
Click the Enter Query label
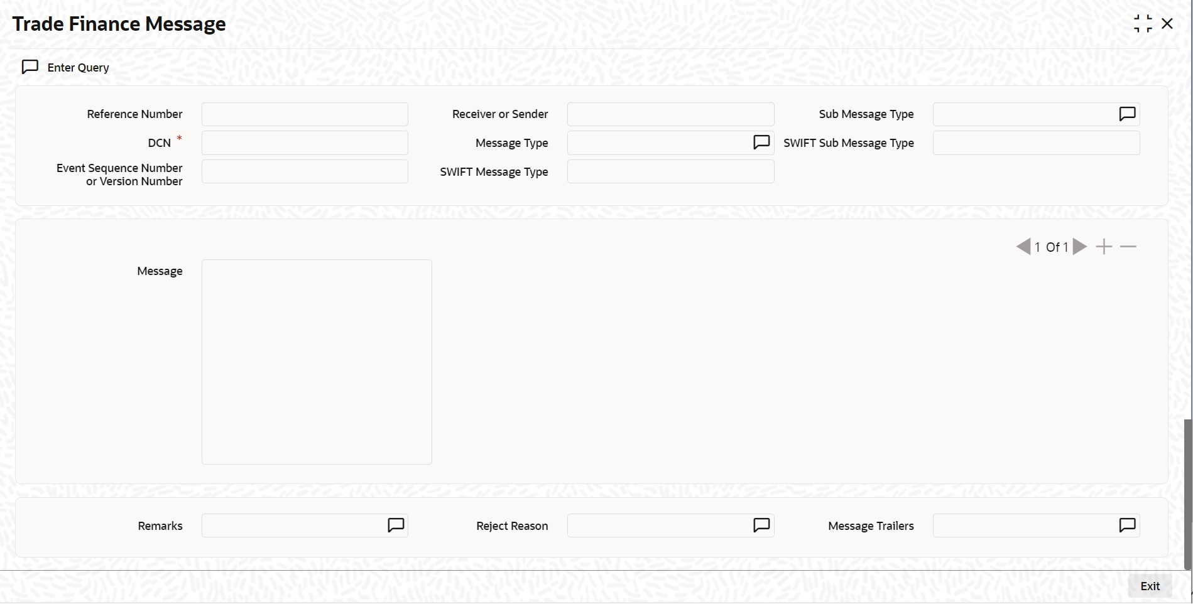click(77, 67)
